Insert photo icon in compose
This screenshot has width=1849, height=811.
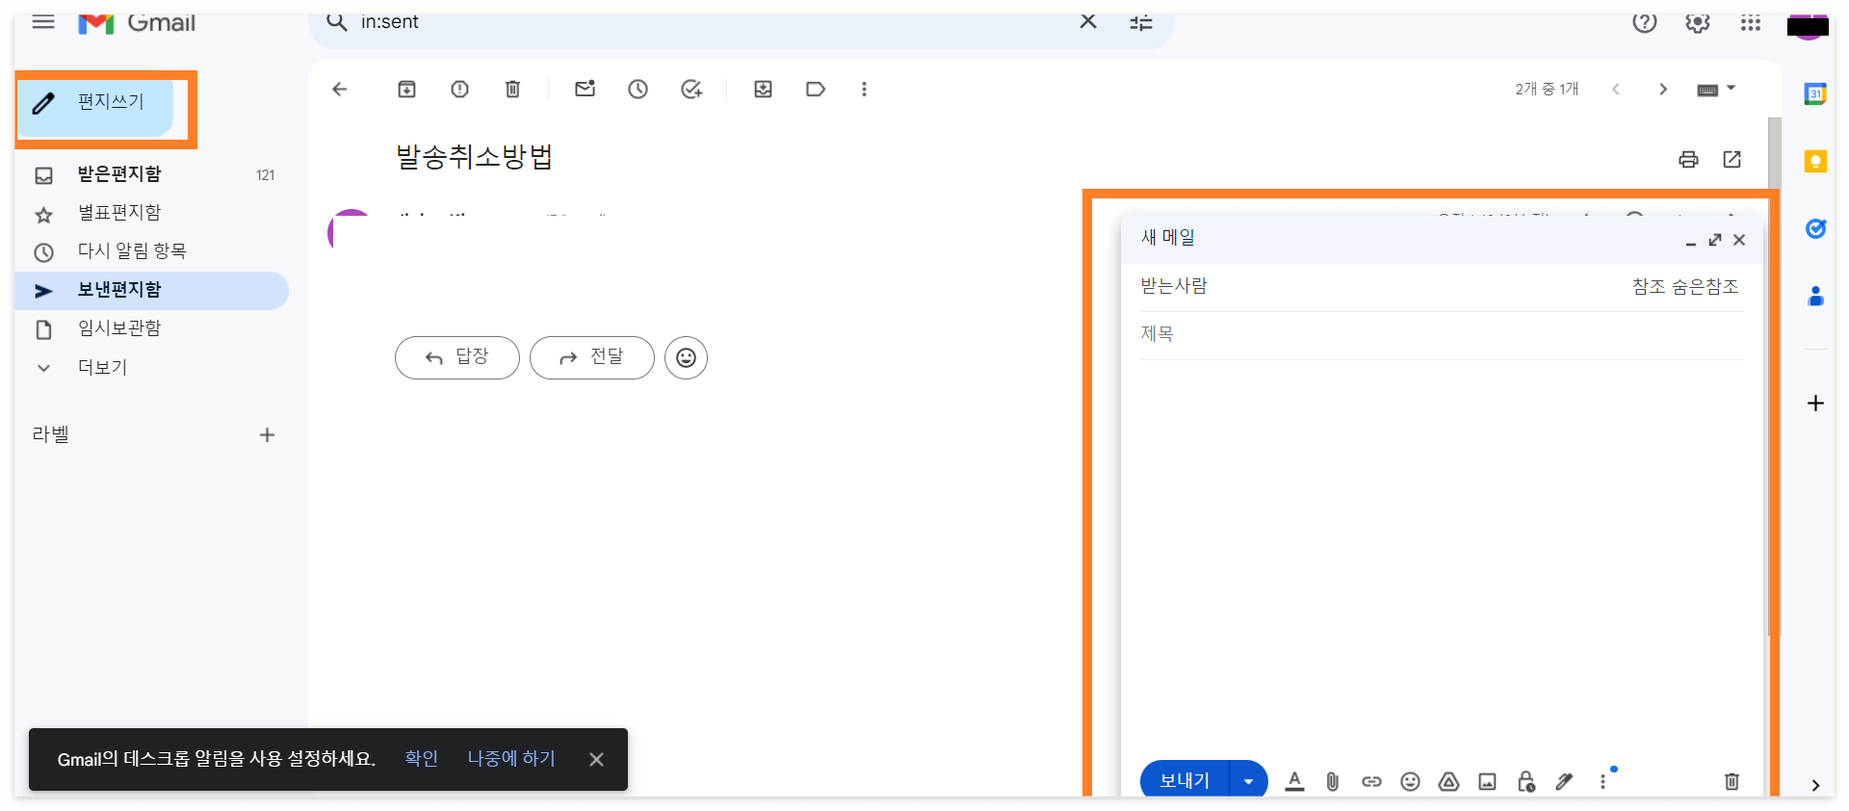pos(1488,782)
